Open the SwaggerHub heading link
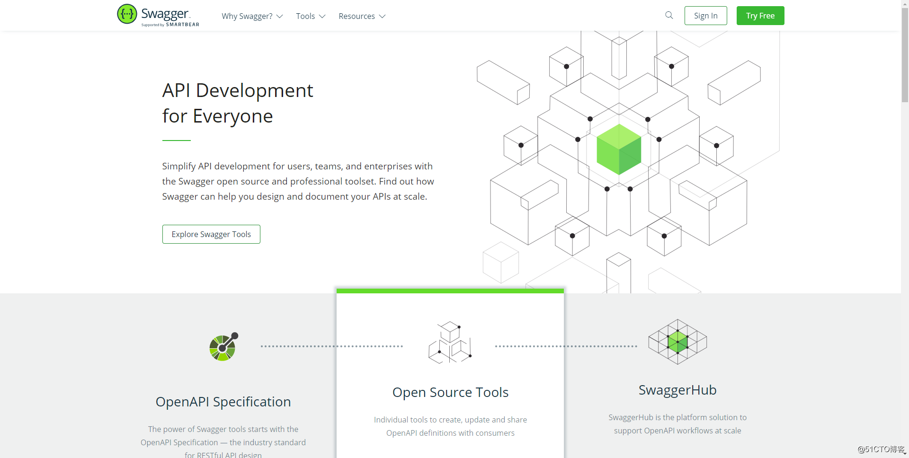This screenshot has height=458, width=909. tap(677, 390)
